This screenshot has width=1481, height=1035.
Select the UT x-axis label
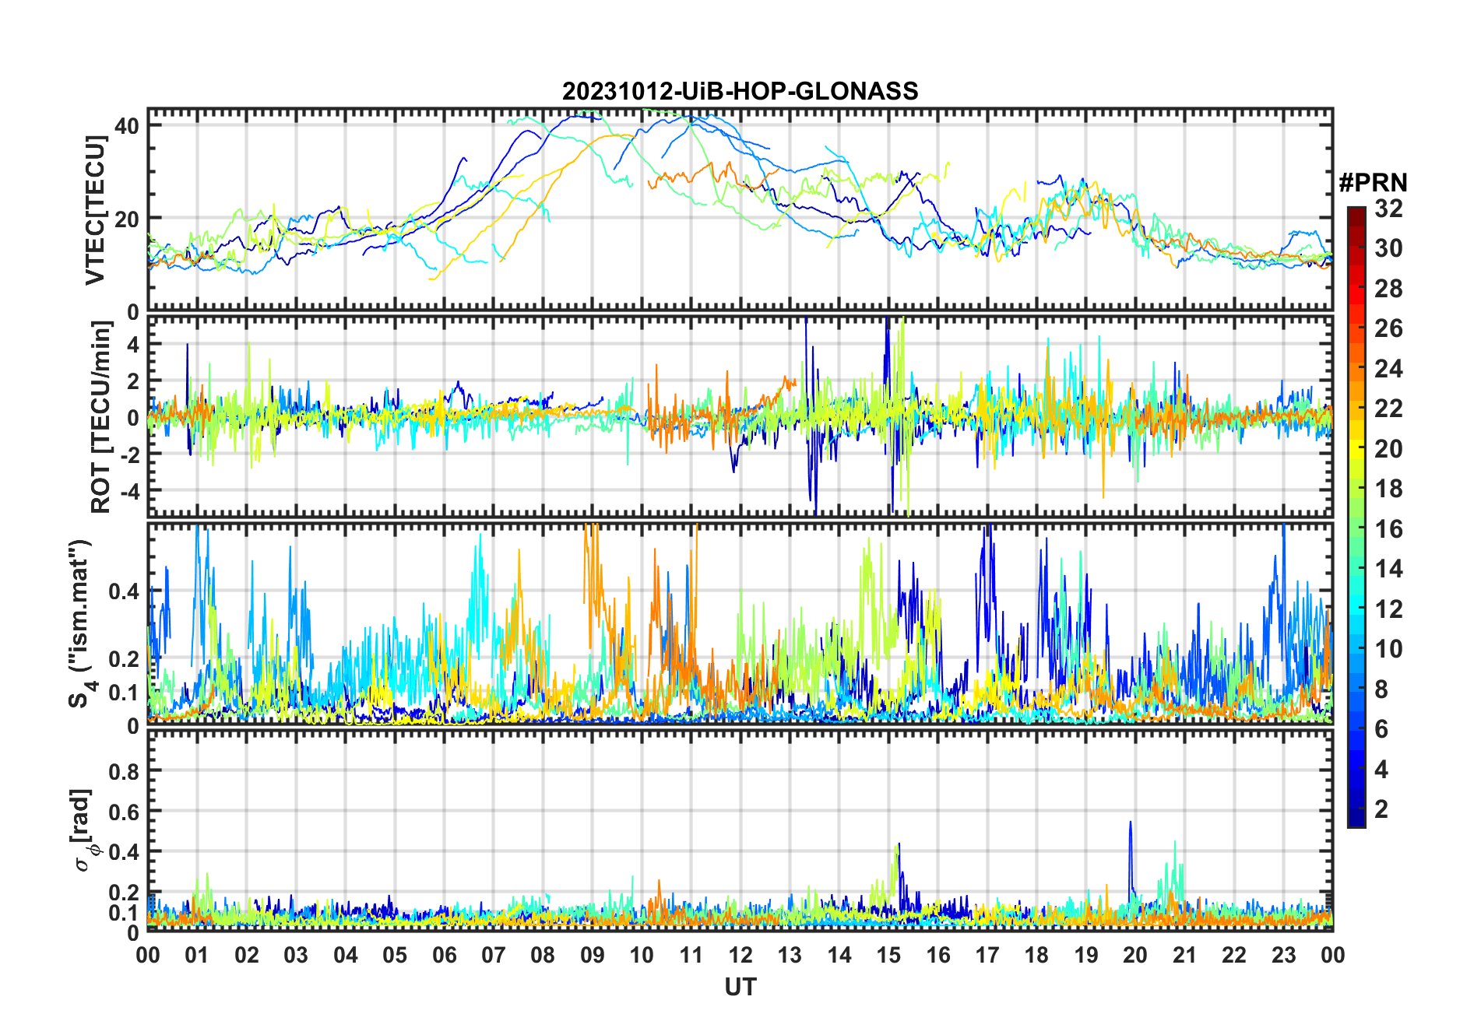(740, 987)
